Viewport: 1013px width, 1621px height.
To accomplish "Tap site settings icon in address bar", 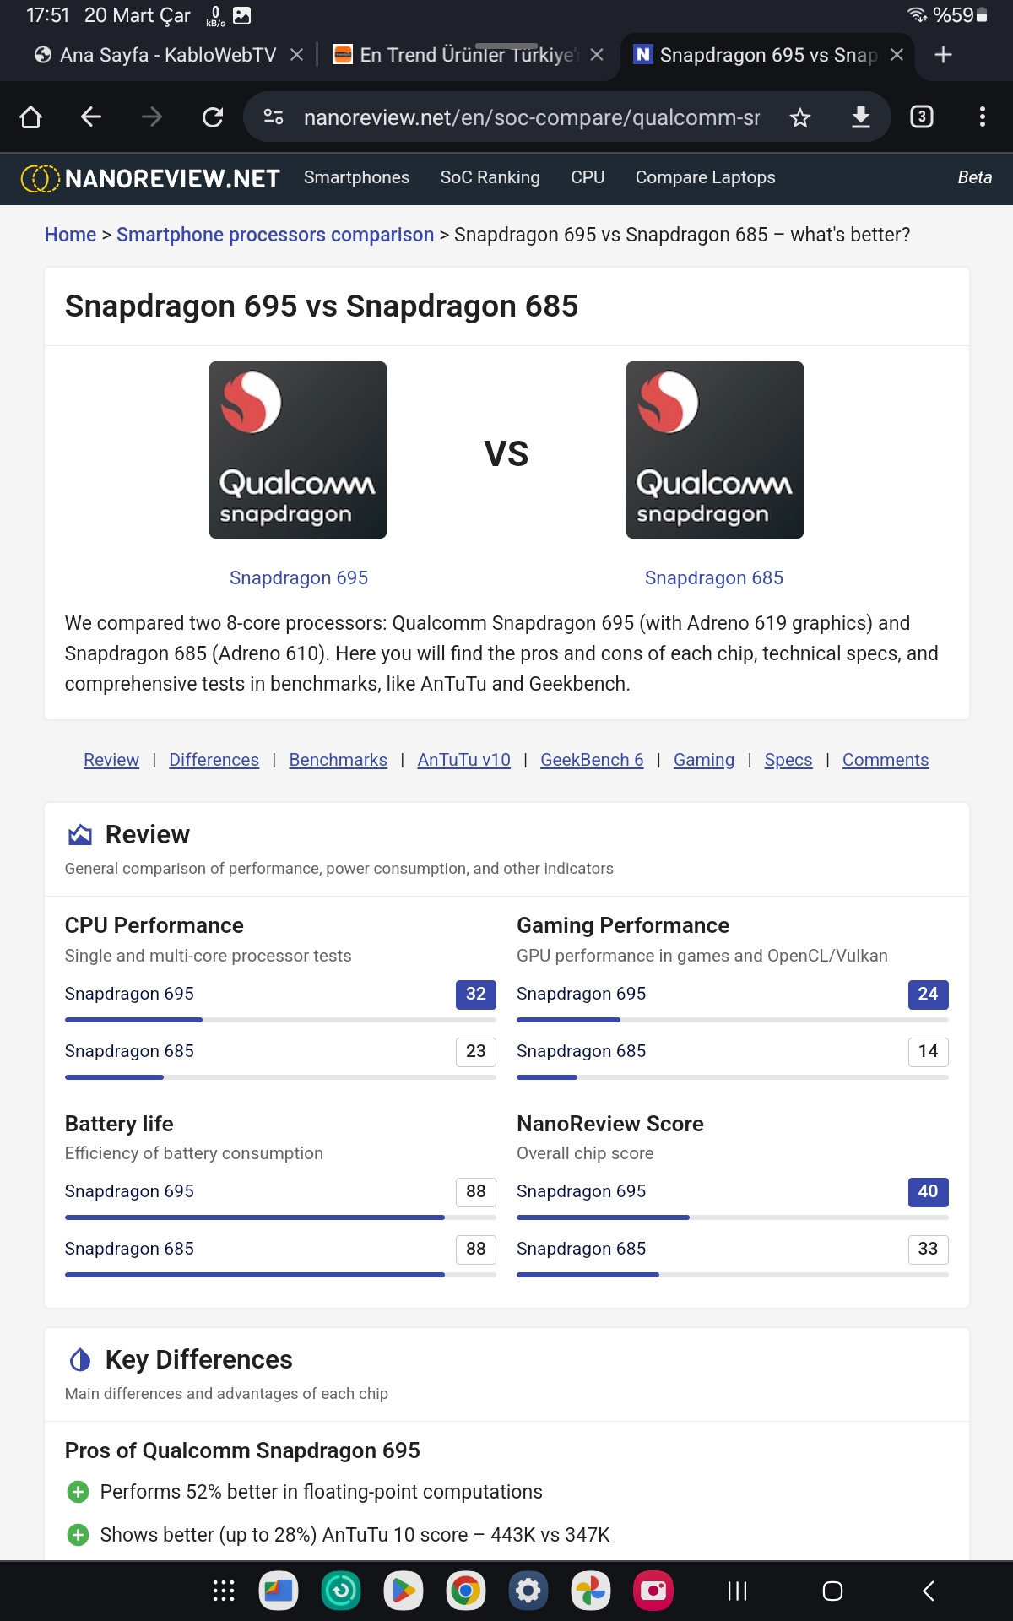I will click(274, 117).
